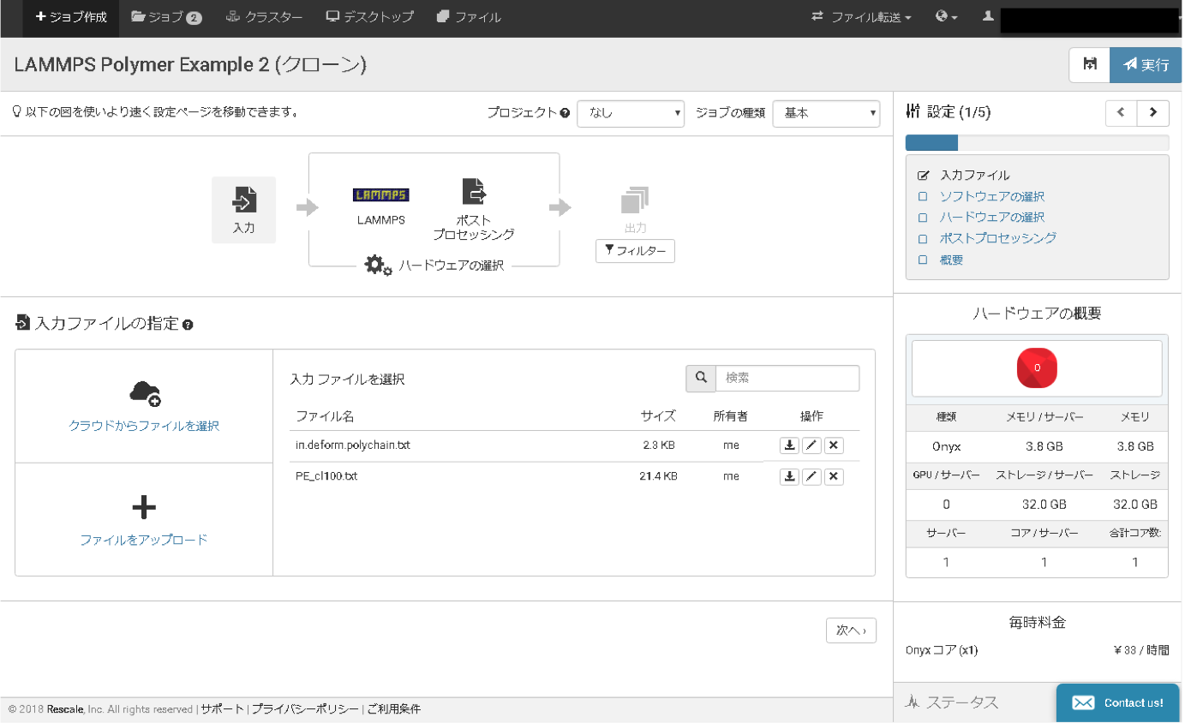Open the プロジェクト dropdown showing なし
Screen dimensions: 1185x723
point(631,113)
